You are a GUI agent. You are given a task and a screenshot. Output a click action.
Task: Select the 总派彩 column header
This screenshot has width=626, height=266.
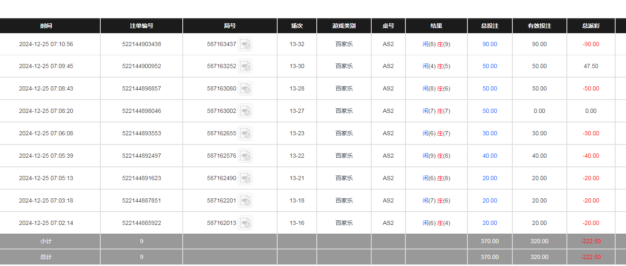591,26
